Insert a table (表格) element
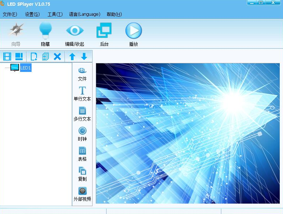 82,154
